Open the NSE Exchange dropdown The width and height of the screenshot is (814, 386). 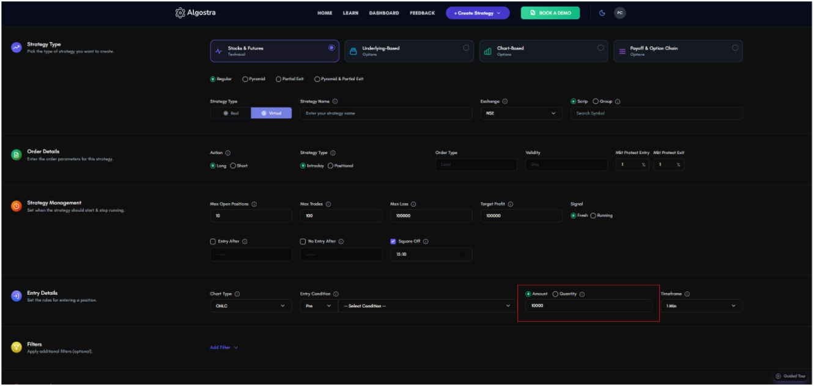coord(521,113)
